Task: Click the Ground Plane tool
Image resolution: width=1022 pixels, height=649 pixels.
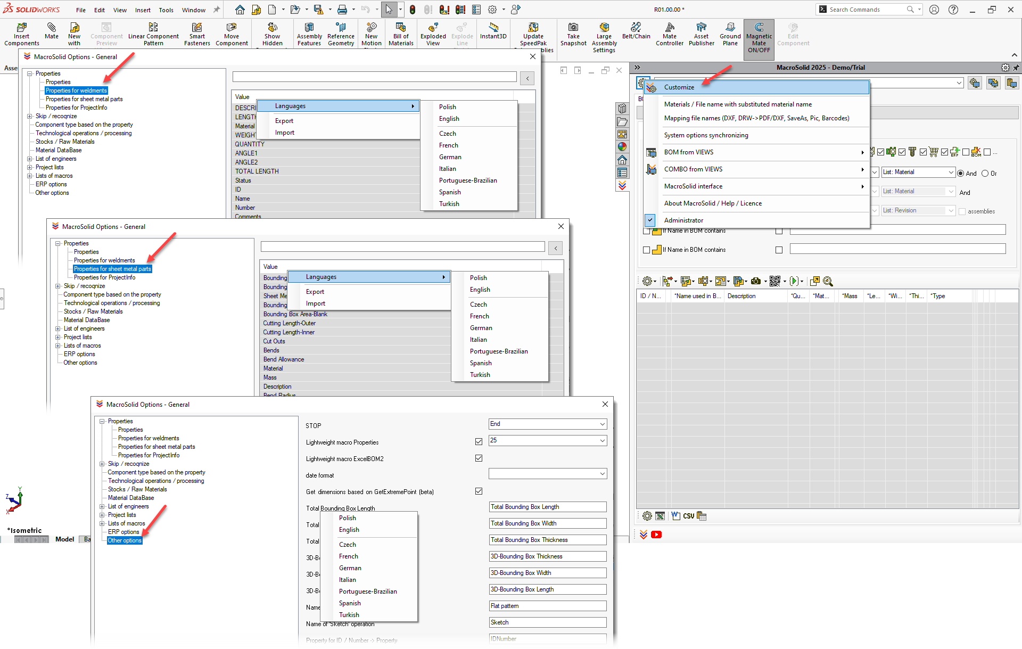Action: click(x=730, y=34)
